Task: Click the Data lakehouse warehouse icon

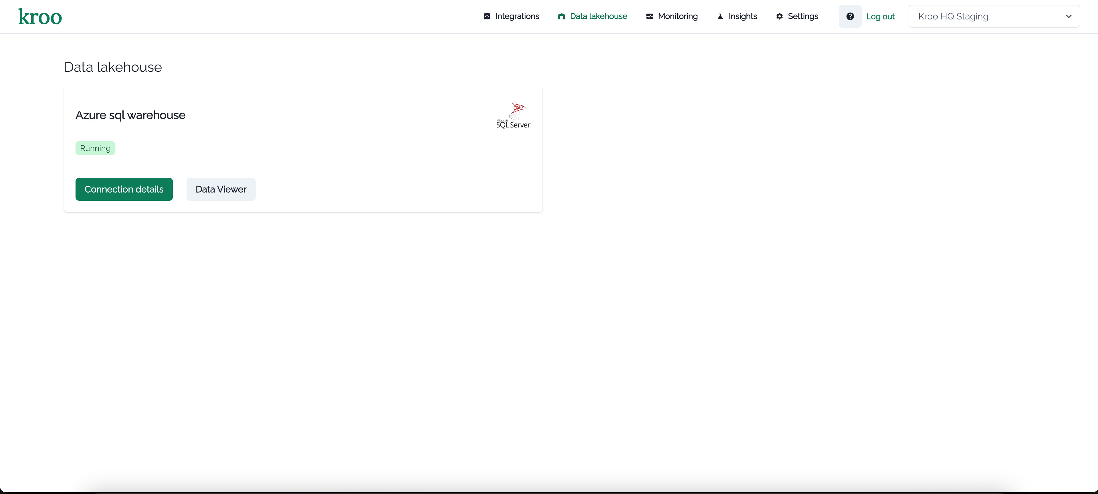Action: [x=561, y=16]
